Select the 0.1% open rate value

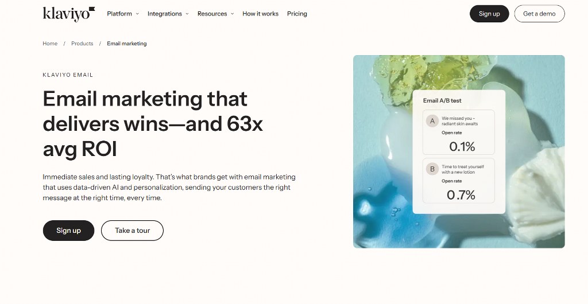(462, 146)
